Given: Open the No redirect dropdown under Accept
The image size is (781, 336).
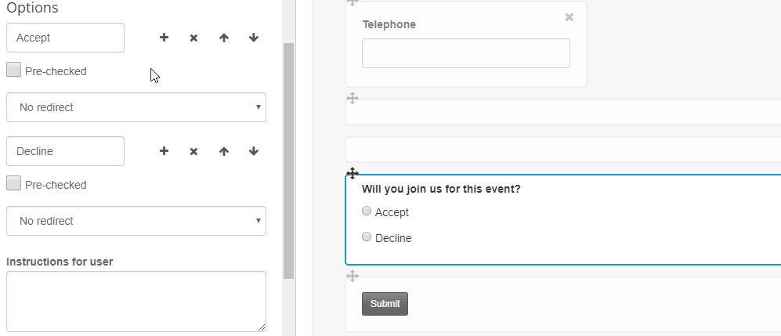Looking at the screenshot, I should tap(136, 107).
